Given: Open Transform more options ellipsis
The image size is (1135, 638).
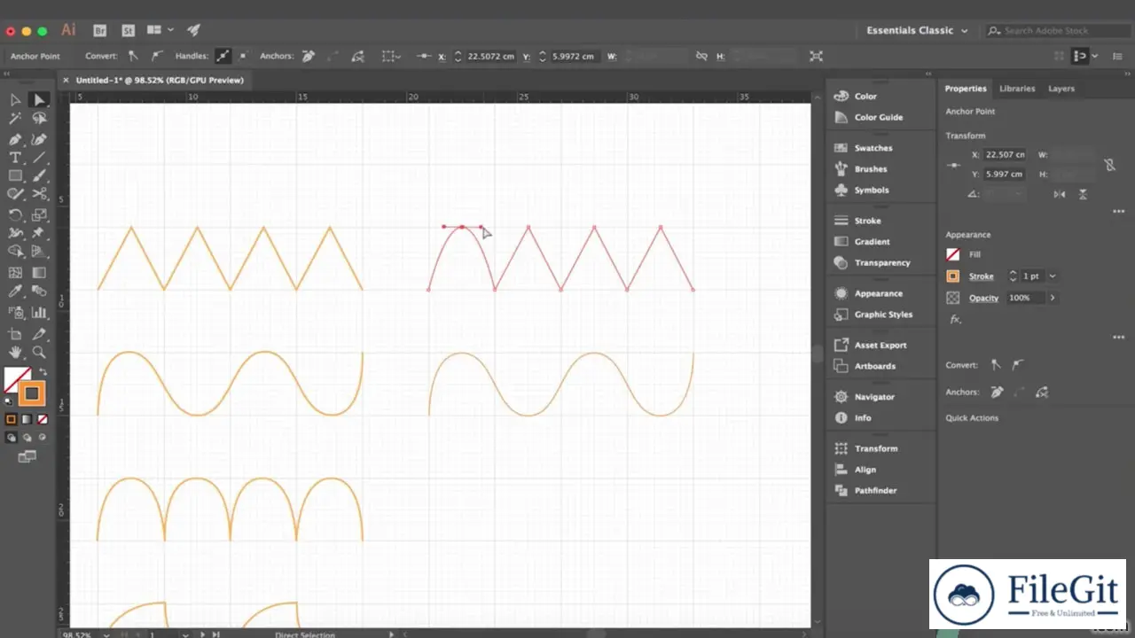Looking at the screenshot, I should [1118, 212].
